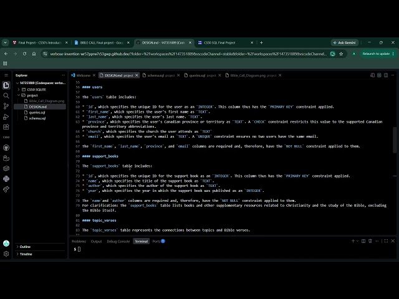Kill terminal with trash icon

point(370,241)
